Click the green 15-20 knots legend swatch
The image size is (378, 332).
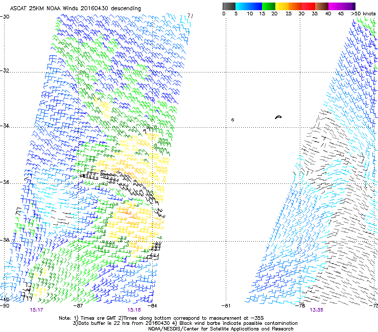pos(269,6)
